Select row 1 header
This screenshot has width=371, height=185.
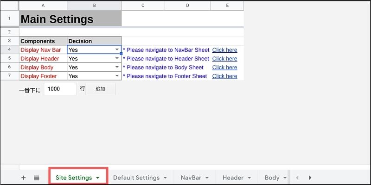pos(9,18)
